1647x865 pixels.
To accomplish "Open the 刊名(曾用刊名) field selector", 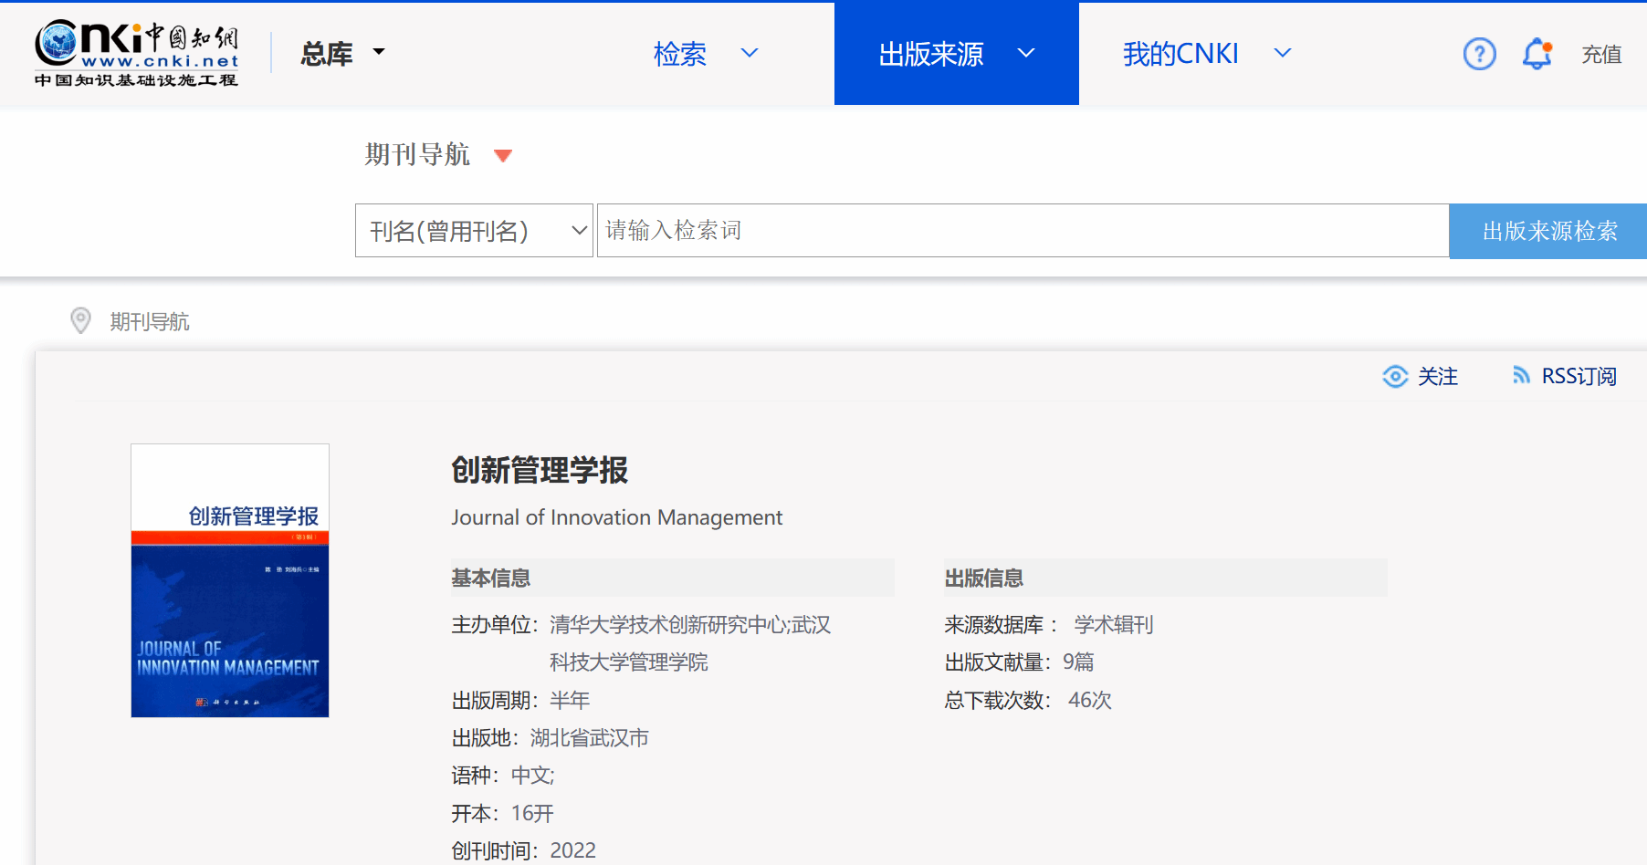I will pos(475,231).
